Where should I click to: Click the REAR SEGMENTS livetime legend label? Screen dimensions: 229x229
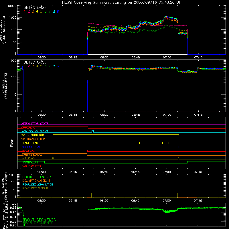click(x=38, y=223)
